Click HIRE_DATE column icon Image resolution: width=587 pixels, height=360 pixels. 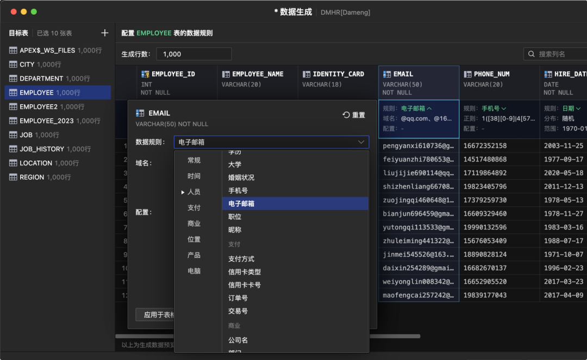coord(548,74)
